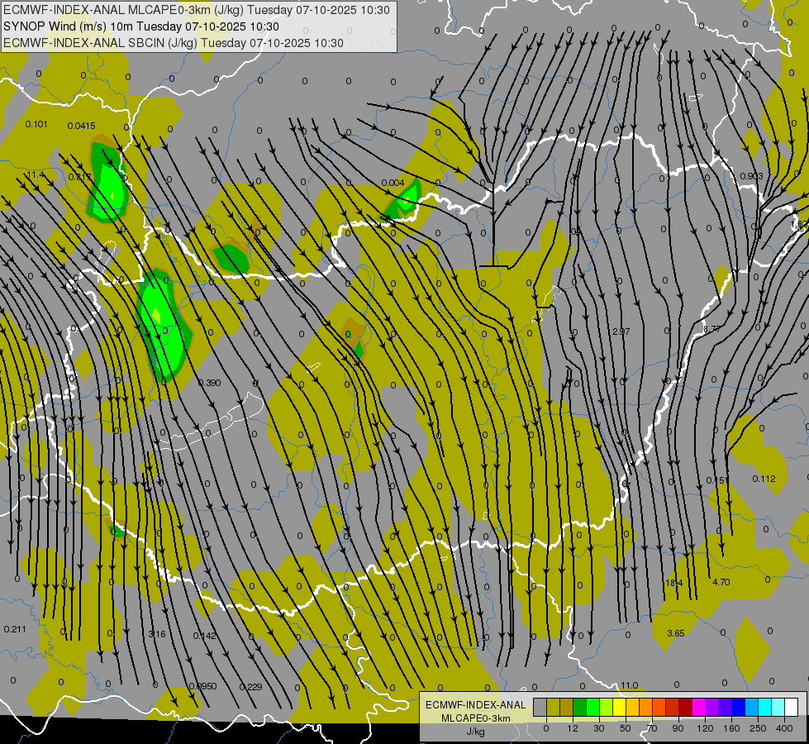Image resolution: width=809 pixels, height=744 pixels.
Task: Select the dark green legend swatch
Action: coord(579,707)
